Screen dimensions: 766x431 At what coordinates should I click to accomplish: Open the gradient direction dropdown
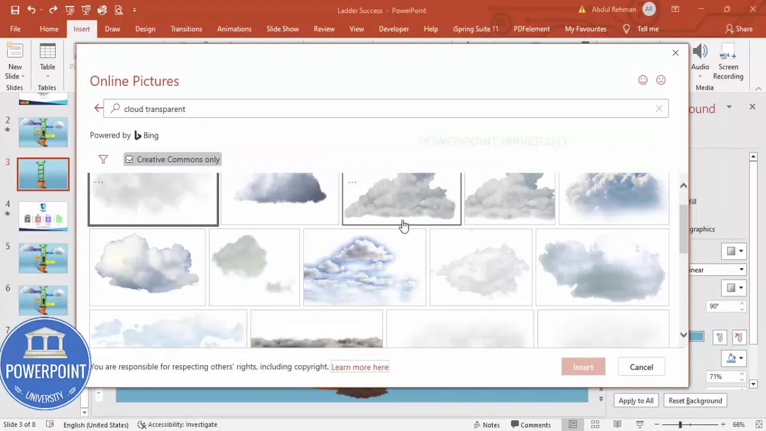[734, 288]
